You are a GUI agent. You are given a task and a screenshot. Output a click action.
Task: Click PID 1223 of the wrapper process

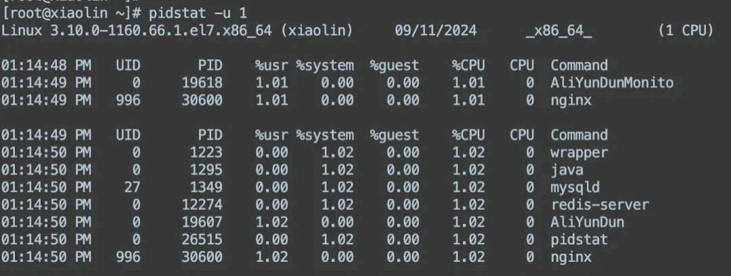click(206, 153)
